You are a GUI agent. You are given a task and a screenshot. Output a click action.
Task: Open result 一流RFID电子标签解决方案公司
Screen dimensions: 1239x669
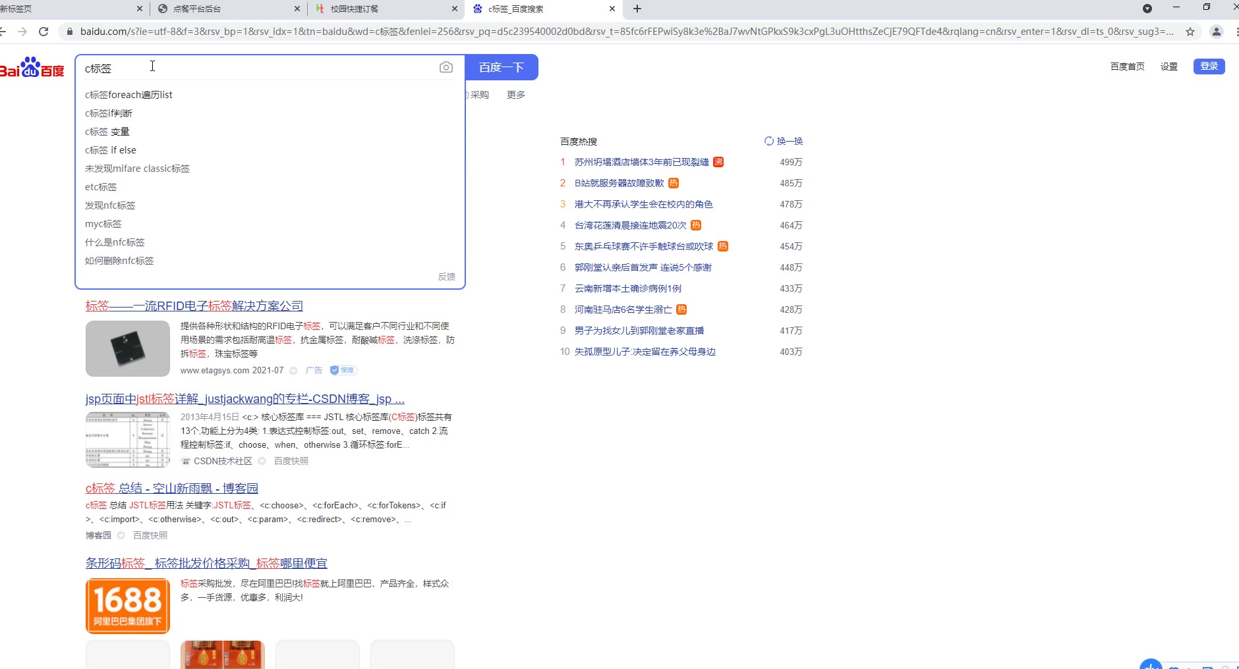click(194, 306)
